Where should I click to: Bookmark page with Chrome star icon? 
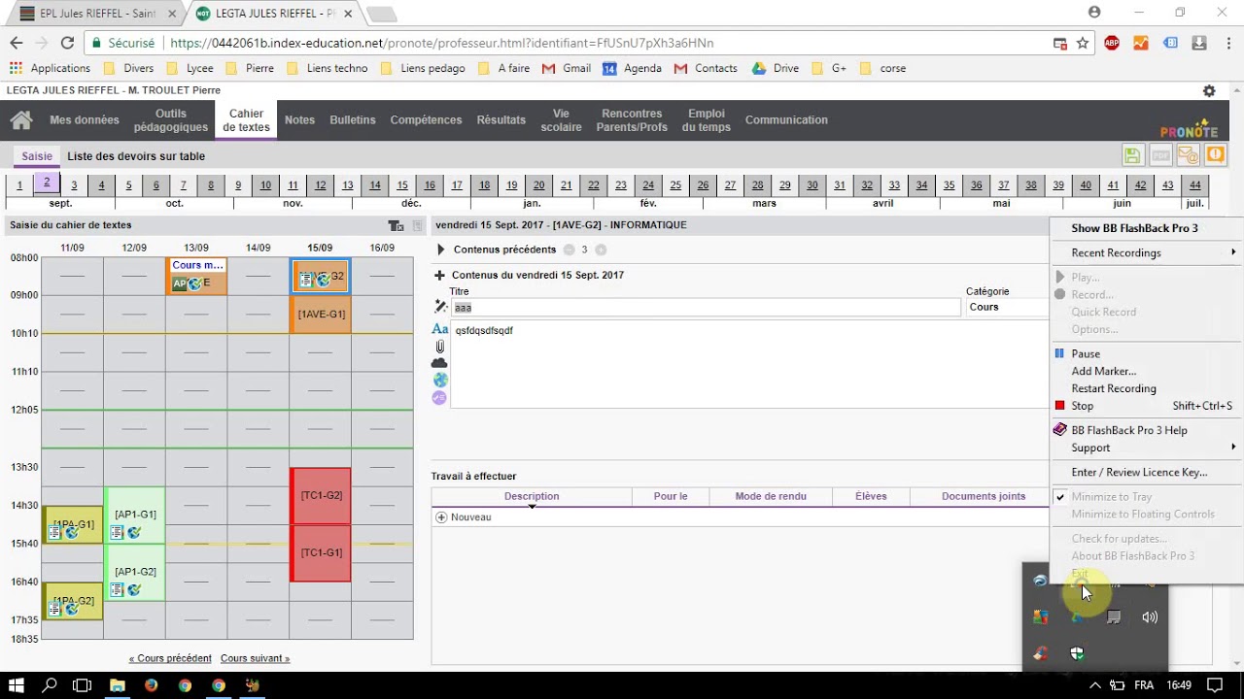[1083, 43]
